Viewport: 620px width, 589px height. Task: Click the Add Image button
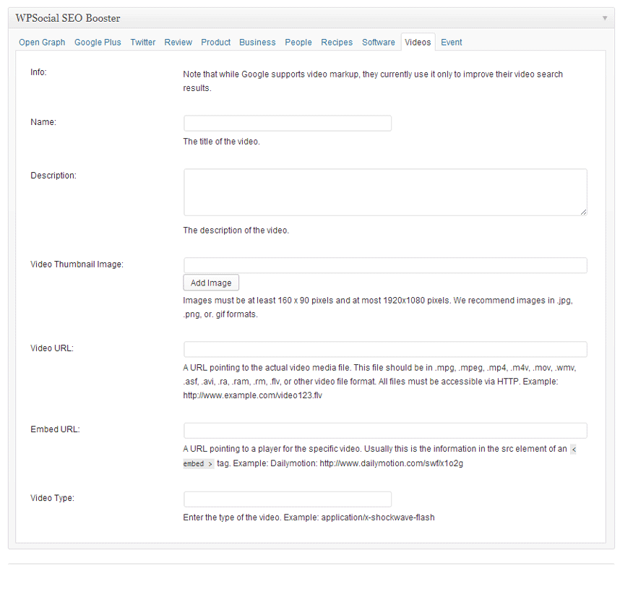211,283
